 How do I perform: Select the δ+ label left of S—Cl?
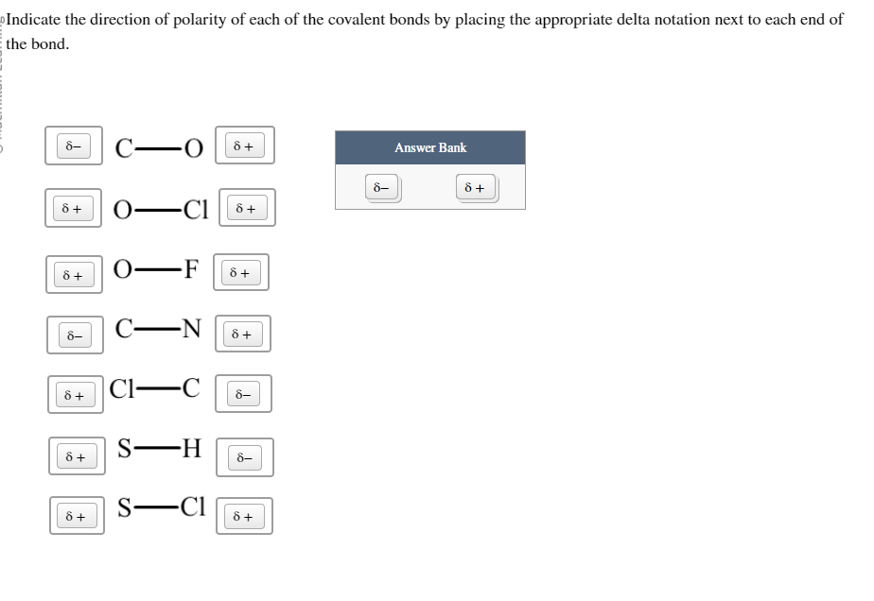pyautogui.click(x=76, y=515)
